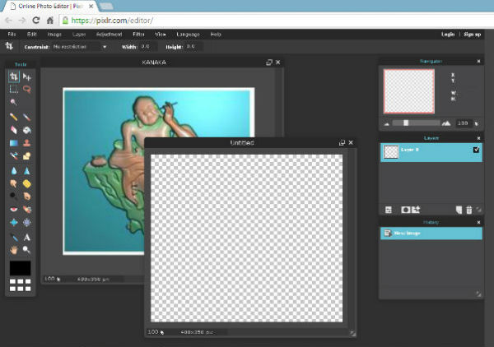Viewport: 494px width, 347px height.
Task: Open the Image menu
Action: coord(54,35)
